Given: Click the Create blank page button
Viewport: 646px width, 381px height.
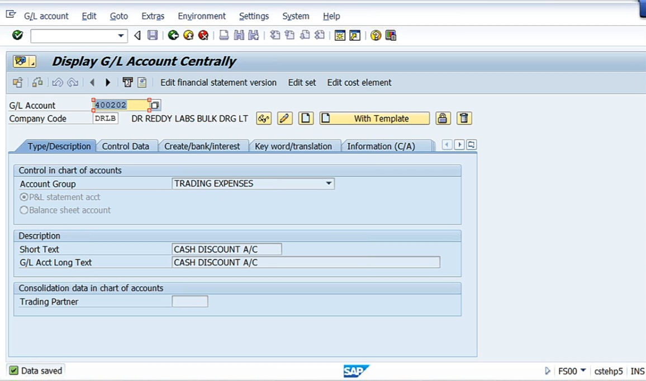Looking at the screenshot, I should click(306, 118).
